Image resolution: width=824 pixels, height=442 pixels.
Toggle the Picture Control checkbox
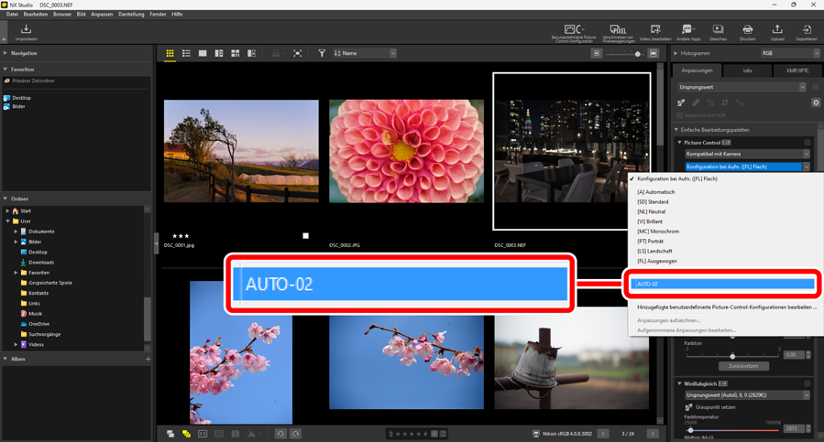(808, 143)
